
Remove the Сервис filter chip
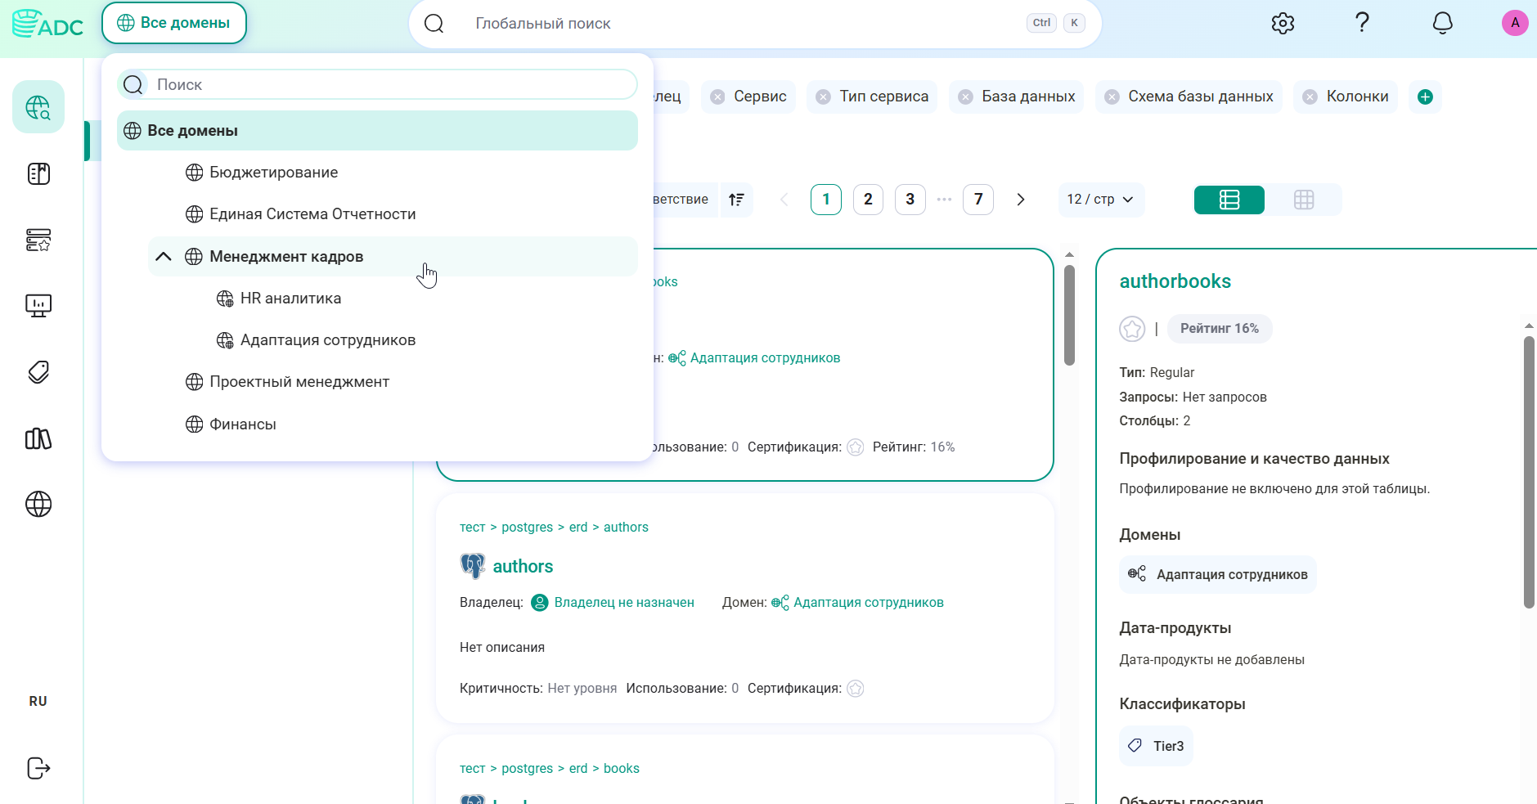tap(717, 97)
